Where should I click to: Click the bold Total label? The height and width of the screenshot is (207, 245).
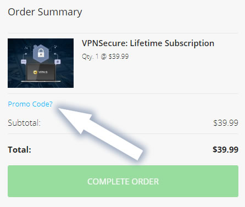[x=19, y=150]
